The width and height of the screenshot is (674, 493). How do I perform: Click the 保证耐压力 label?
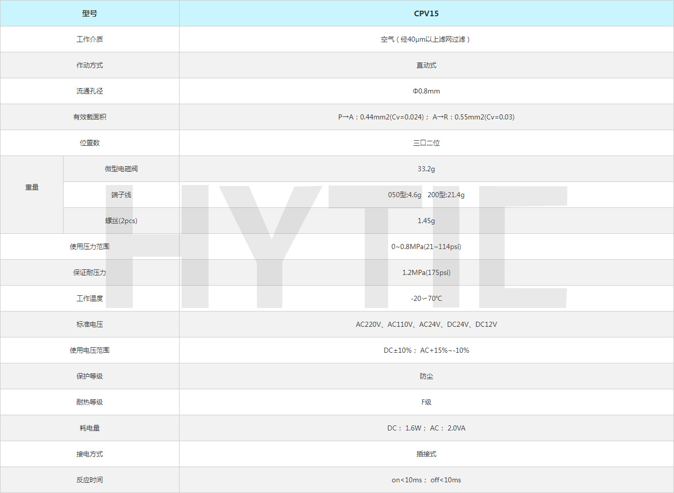tap(90, 272)
